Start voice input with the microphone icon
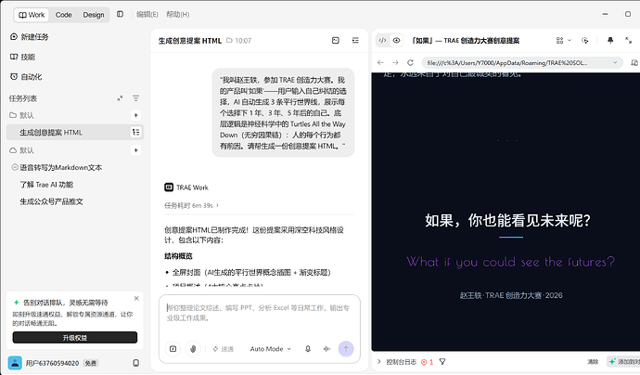 [x=308, y=349]
